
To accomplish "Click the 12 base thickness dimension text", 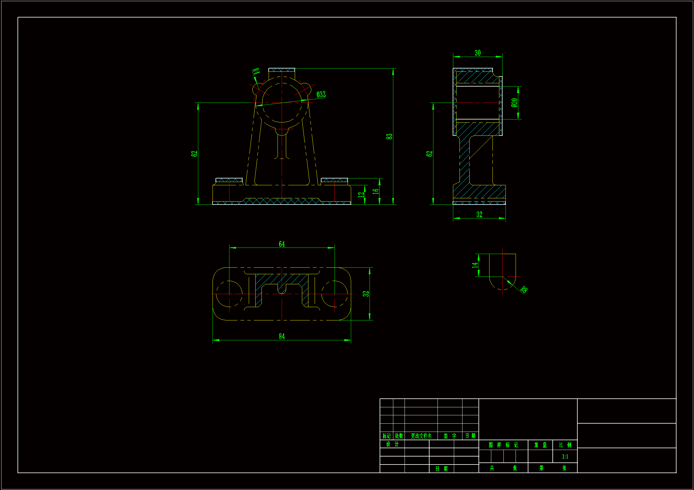I will click(x=361, y=195).
